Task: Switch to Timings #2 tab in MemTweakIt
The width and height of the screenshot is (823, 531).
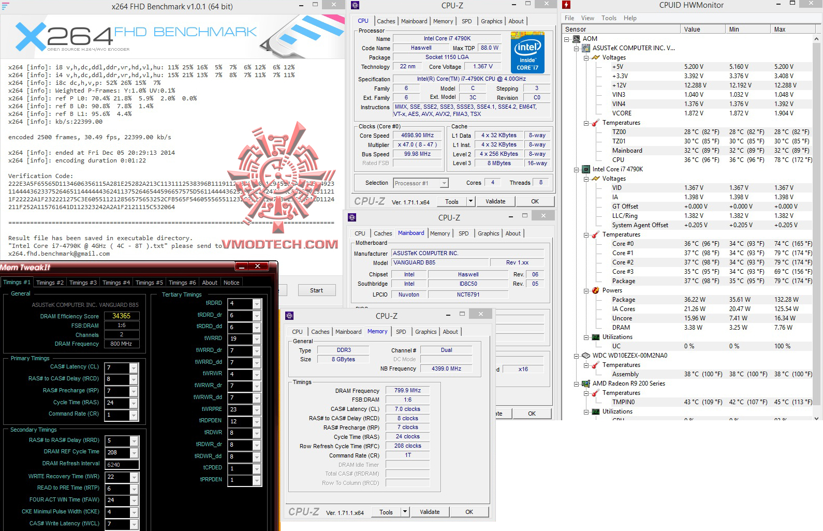Action: pos(50,283)
